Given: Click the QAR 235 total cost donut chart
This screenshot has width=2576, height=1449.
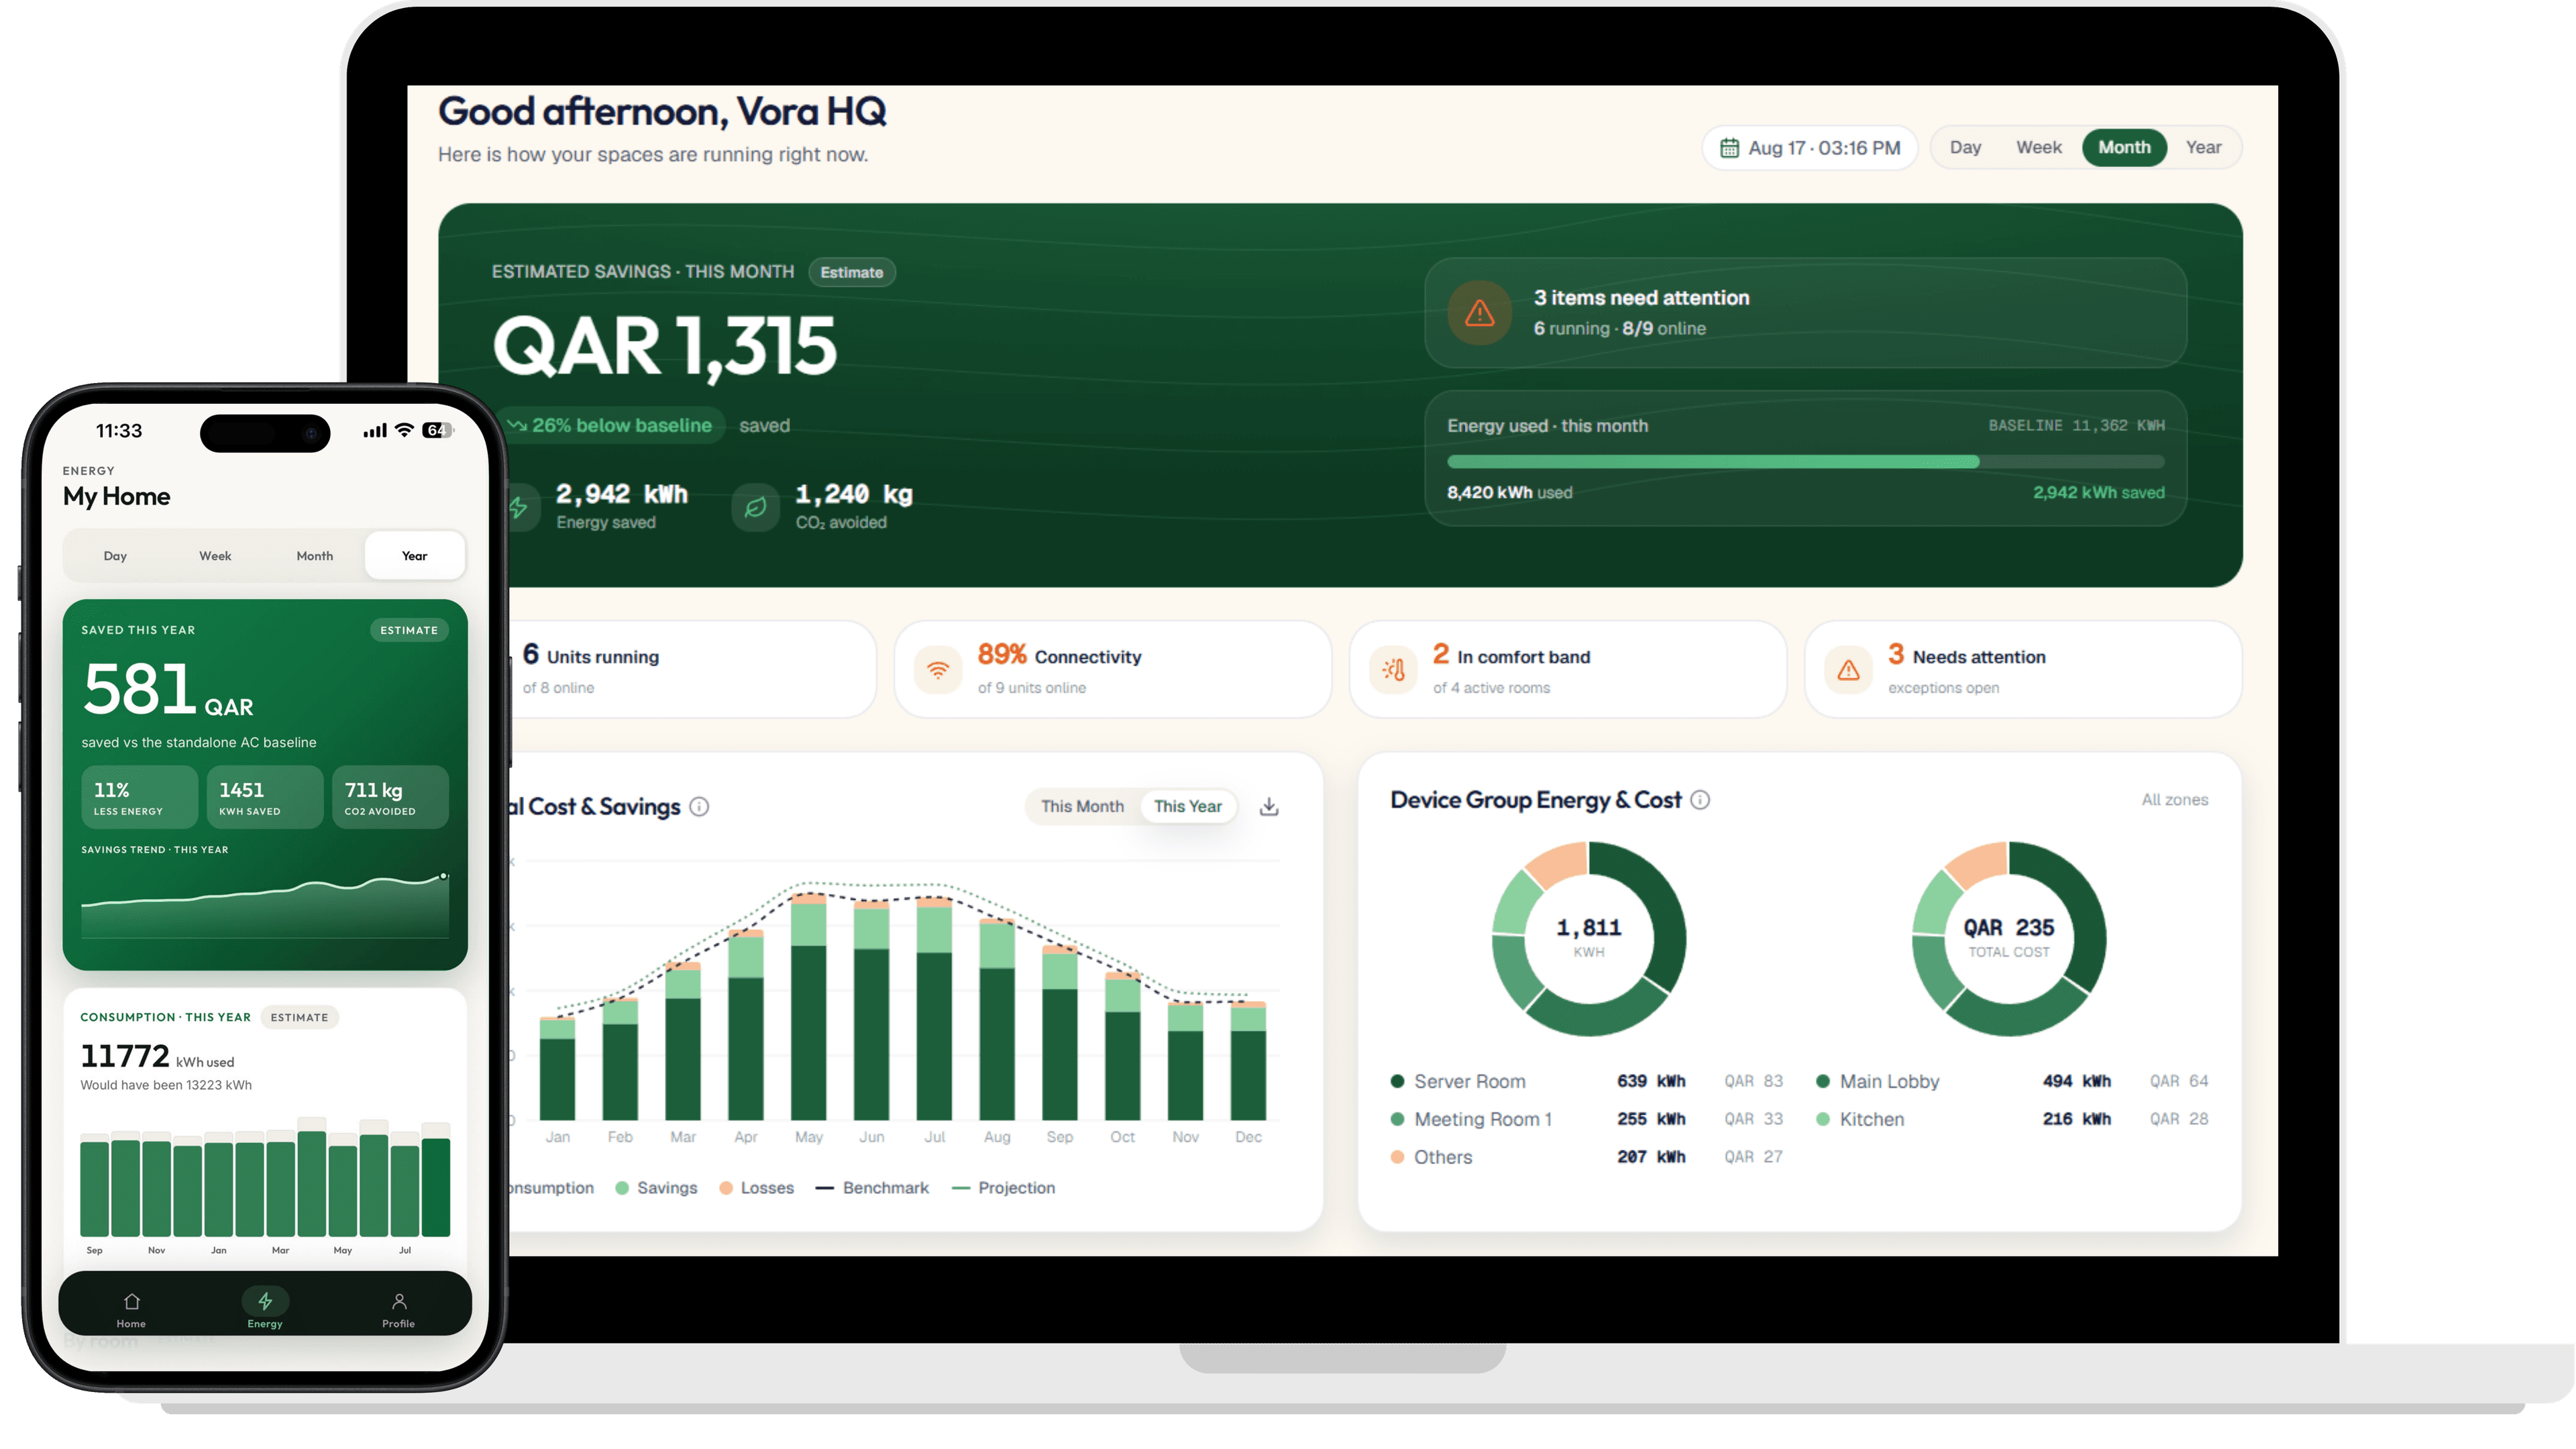Looking at the screenshot, I should (x=2009, y=938).
